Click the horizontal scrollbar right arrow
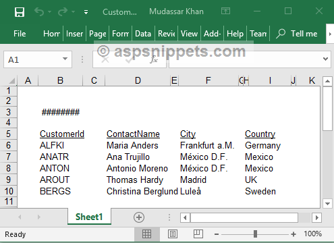Image resolution: width=334 pixels, height=243 pixels. (317, 217)
